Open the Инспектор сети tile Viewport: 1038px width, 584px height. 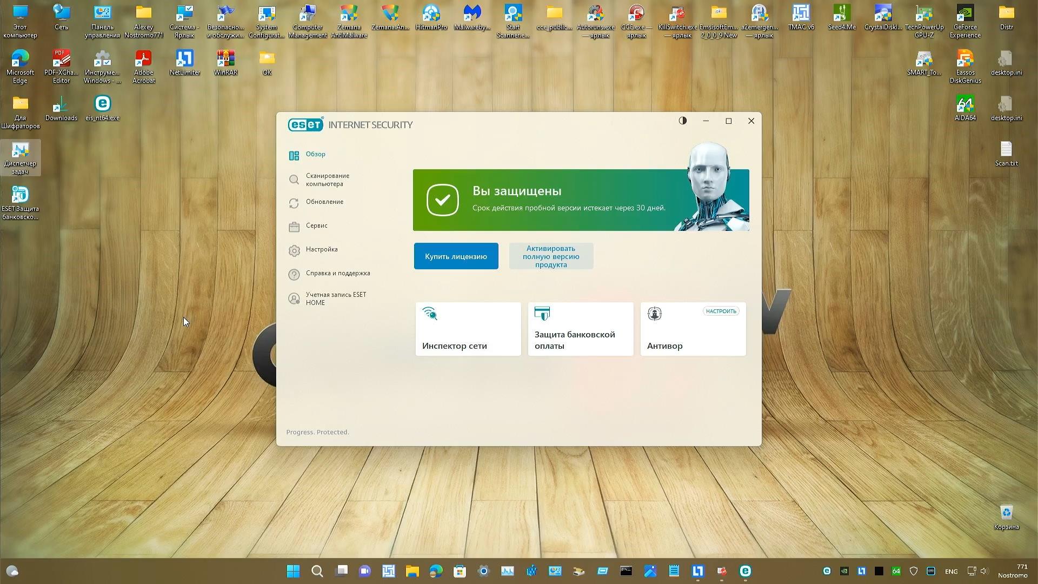pos(468,329)
